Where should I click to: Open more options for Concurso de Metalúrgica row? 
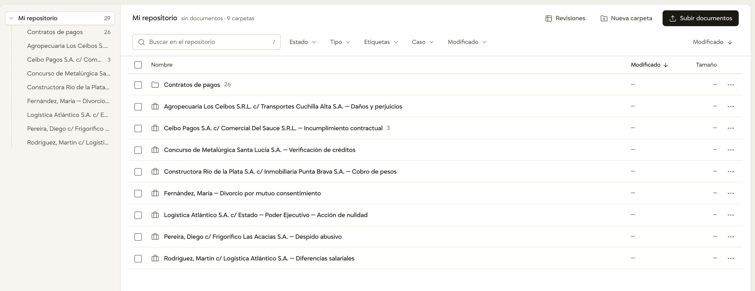[x=730, y=150]
